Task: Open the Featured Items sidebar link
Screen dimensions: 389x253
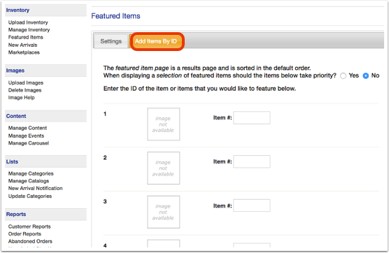Action: coord(26,37)
